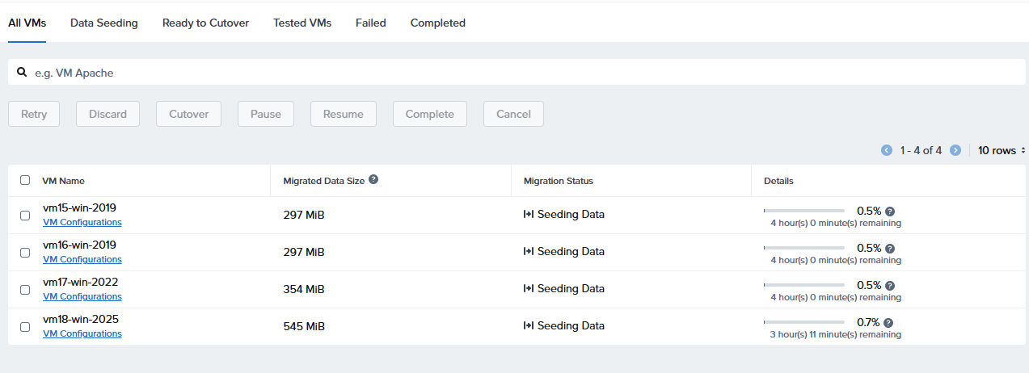The width and height of the screenshot is (1029, 373).
Task: Click into the VM search field
Action: (x=517, y=73)
